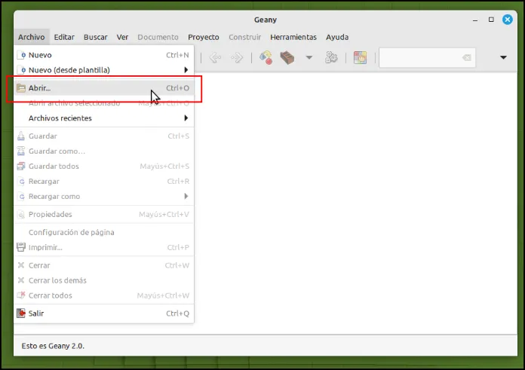Click the Cerrar X icon
This screenshot has height=370, width=525.
pyautogui.click(x=21, y=265)
